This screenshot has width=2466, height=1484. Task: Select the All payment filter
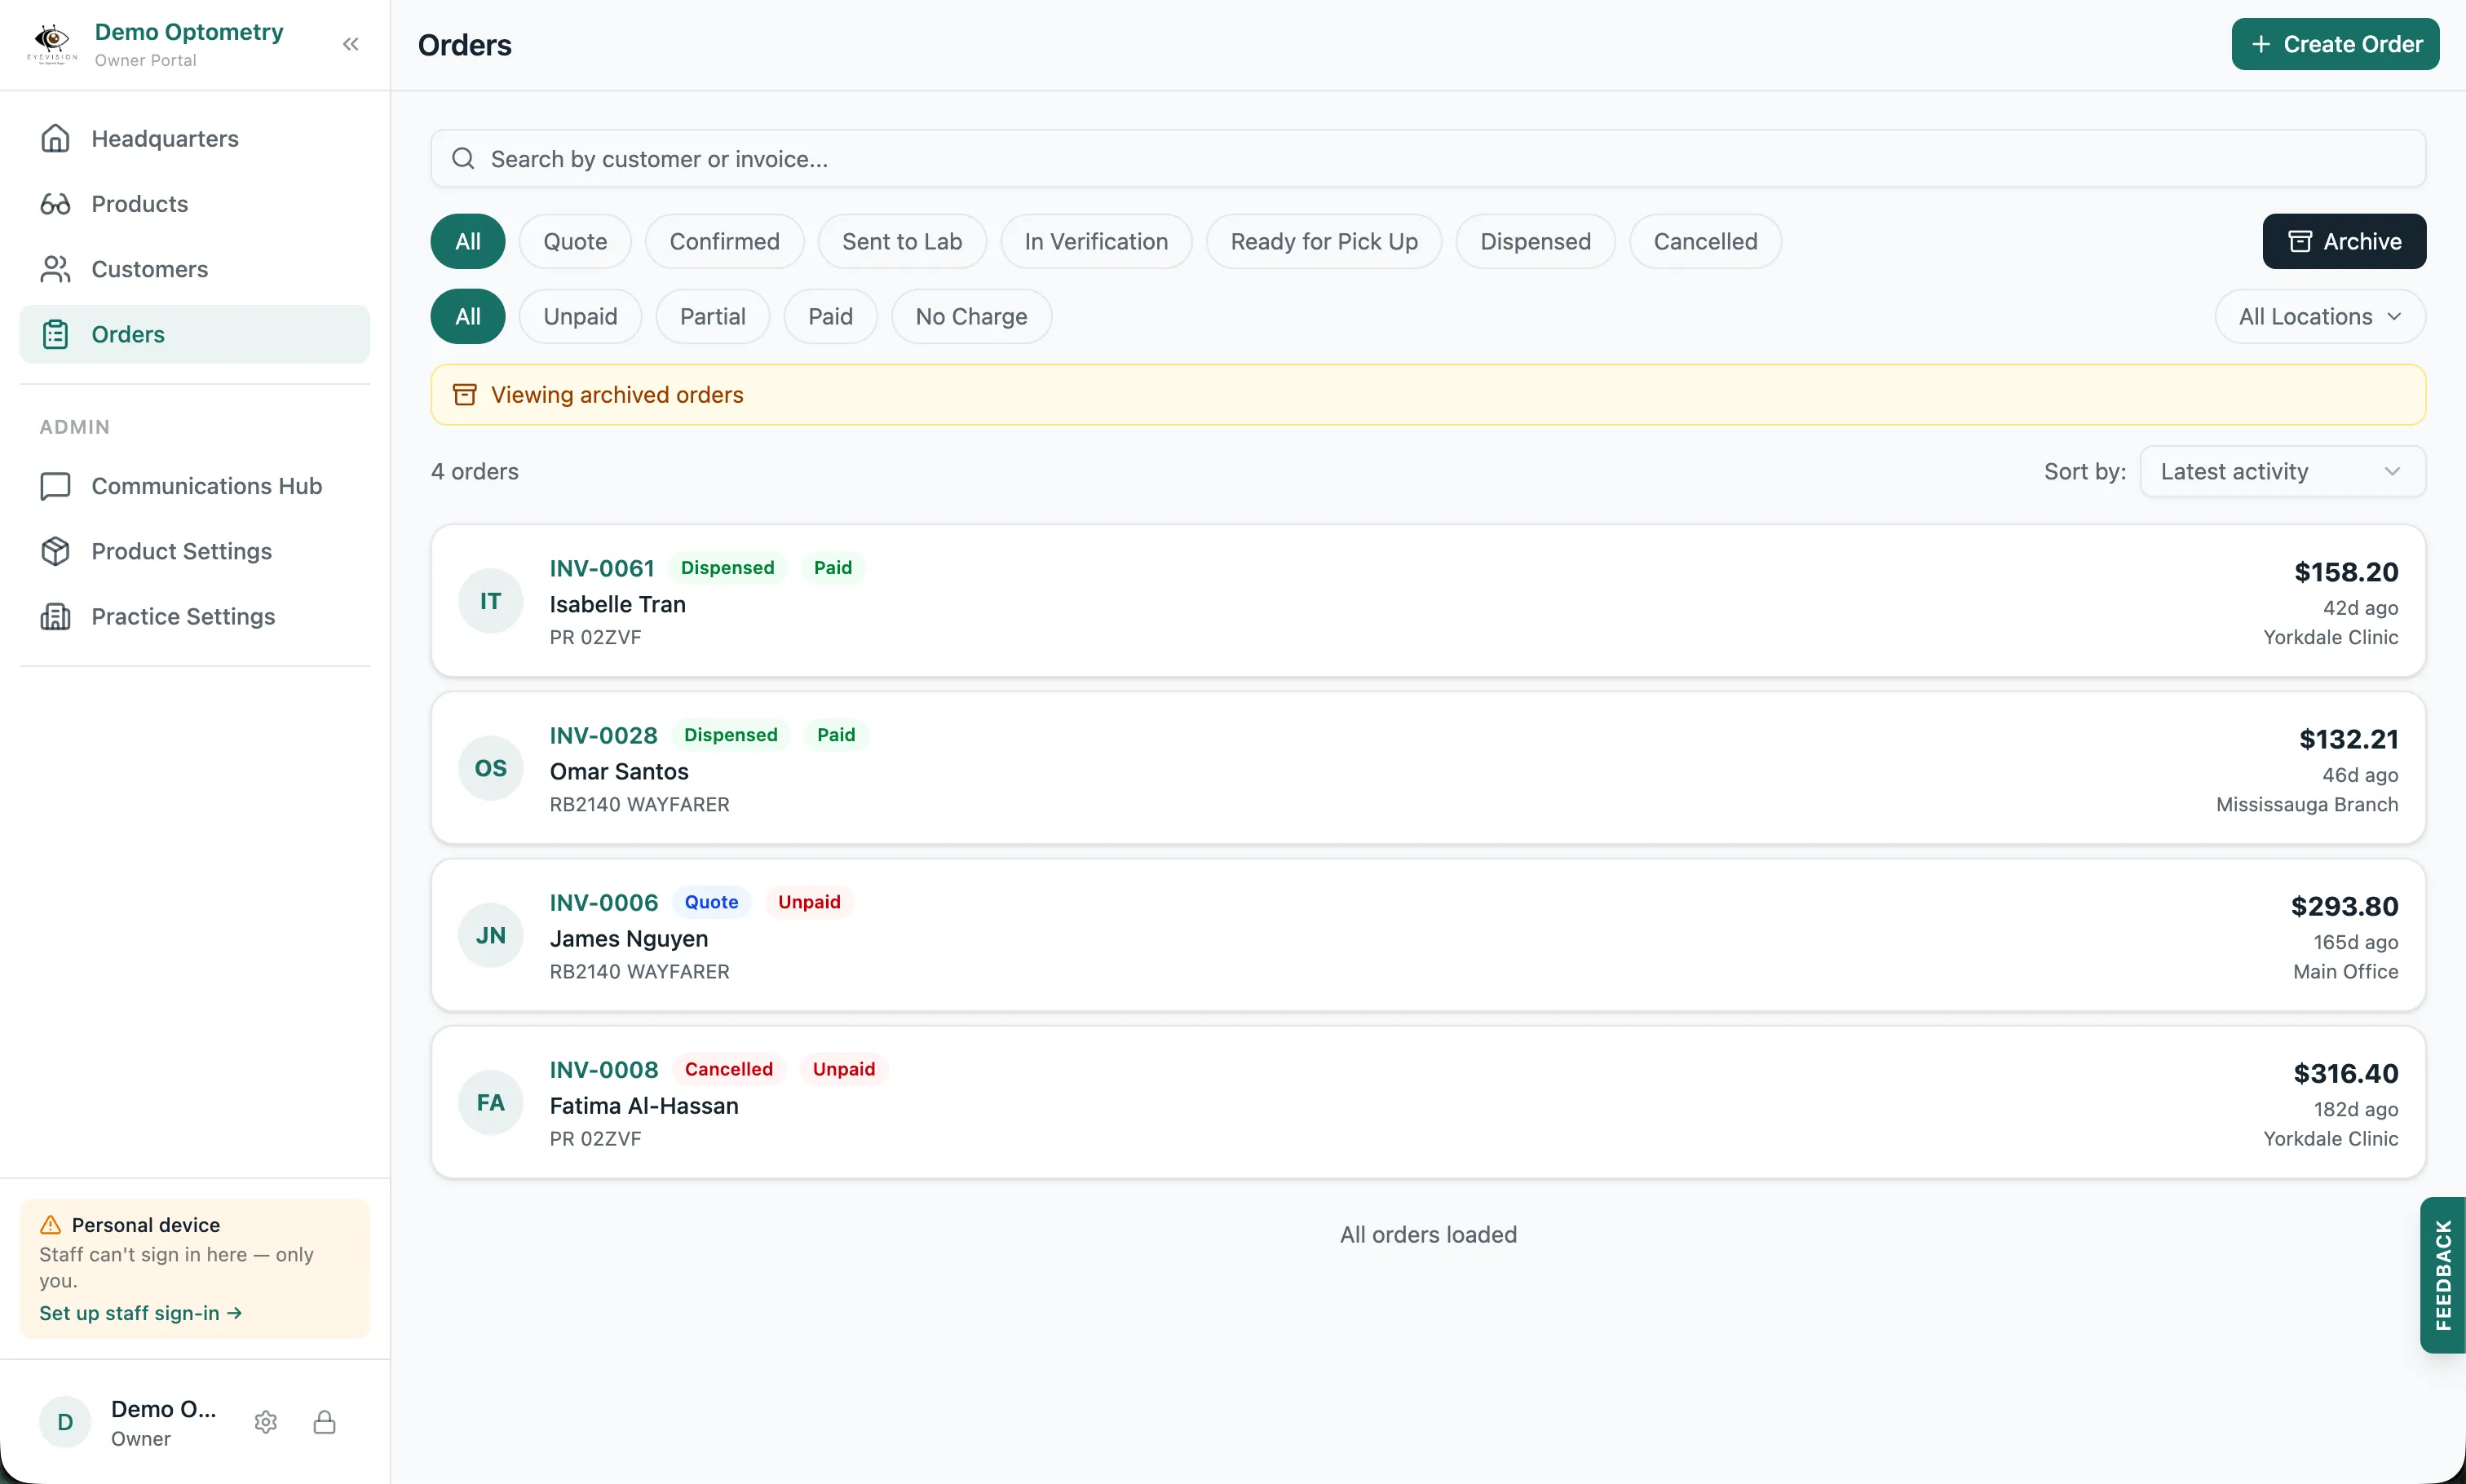click(x=467, y=316)
